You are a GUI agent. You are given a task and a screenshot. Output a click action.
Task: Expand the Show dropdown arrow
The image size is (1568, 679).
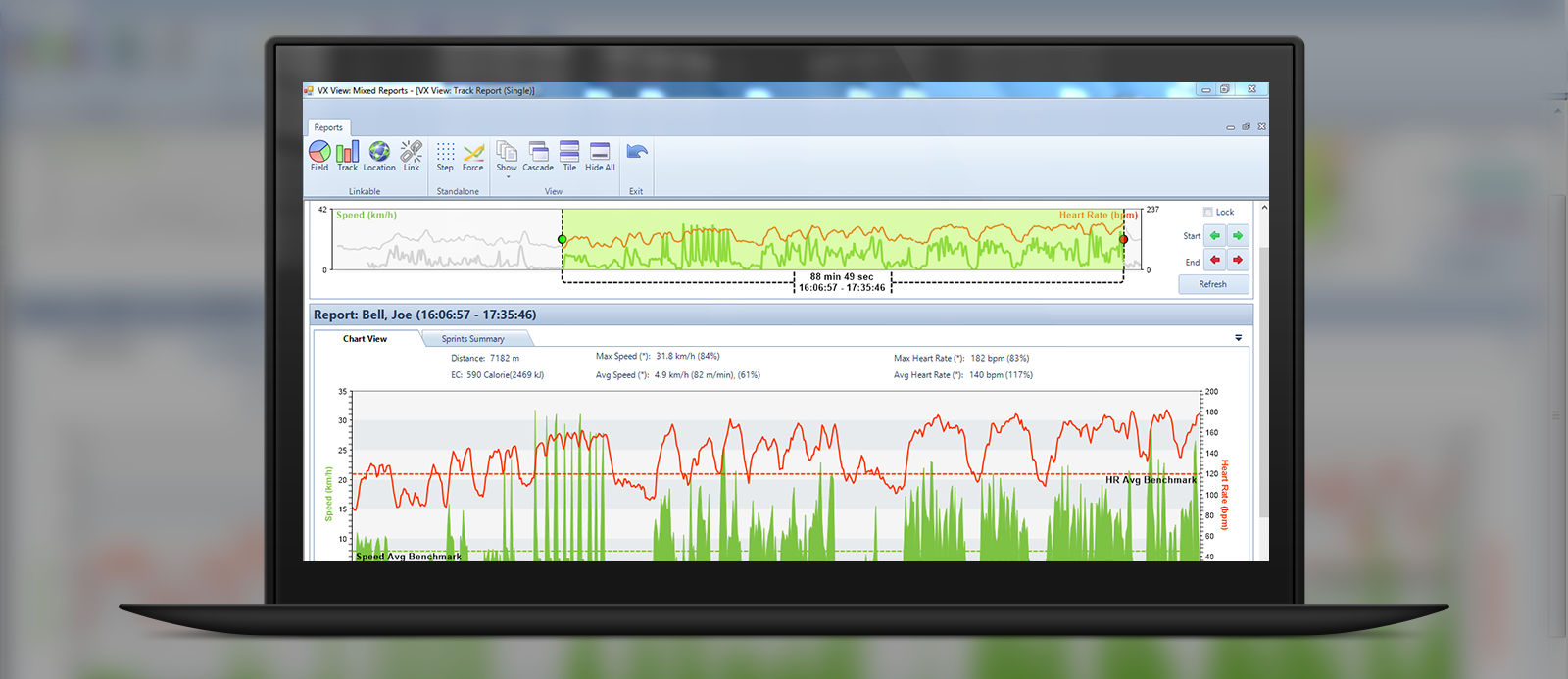tap(508, 177)
